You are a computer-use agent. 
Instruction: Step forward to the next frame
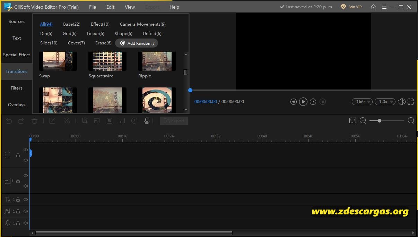click(x=313, y=102)
